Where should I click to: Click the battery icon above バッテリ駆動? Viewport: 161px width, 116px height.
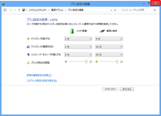tap(72, 31)
